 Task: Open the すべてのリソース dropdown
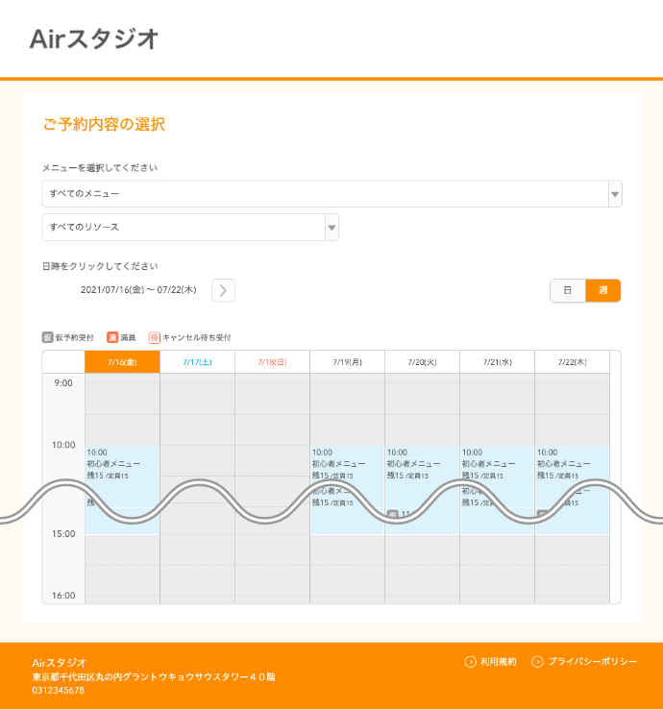coord(190,228)
